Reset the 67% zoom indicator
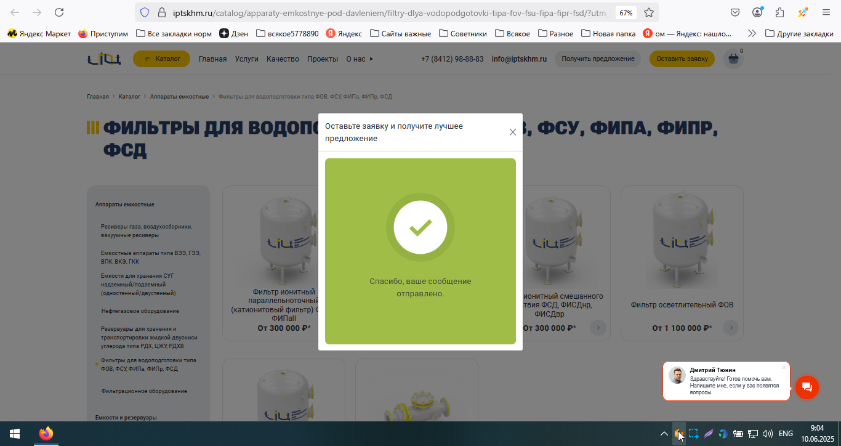Viewport: 841px width, 446px height. [x=626, y=12]
